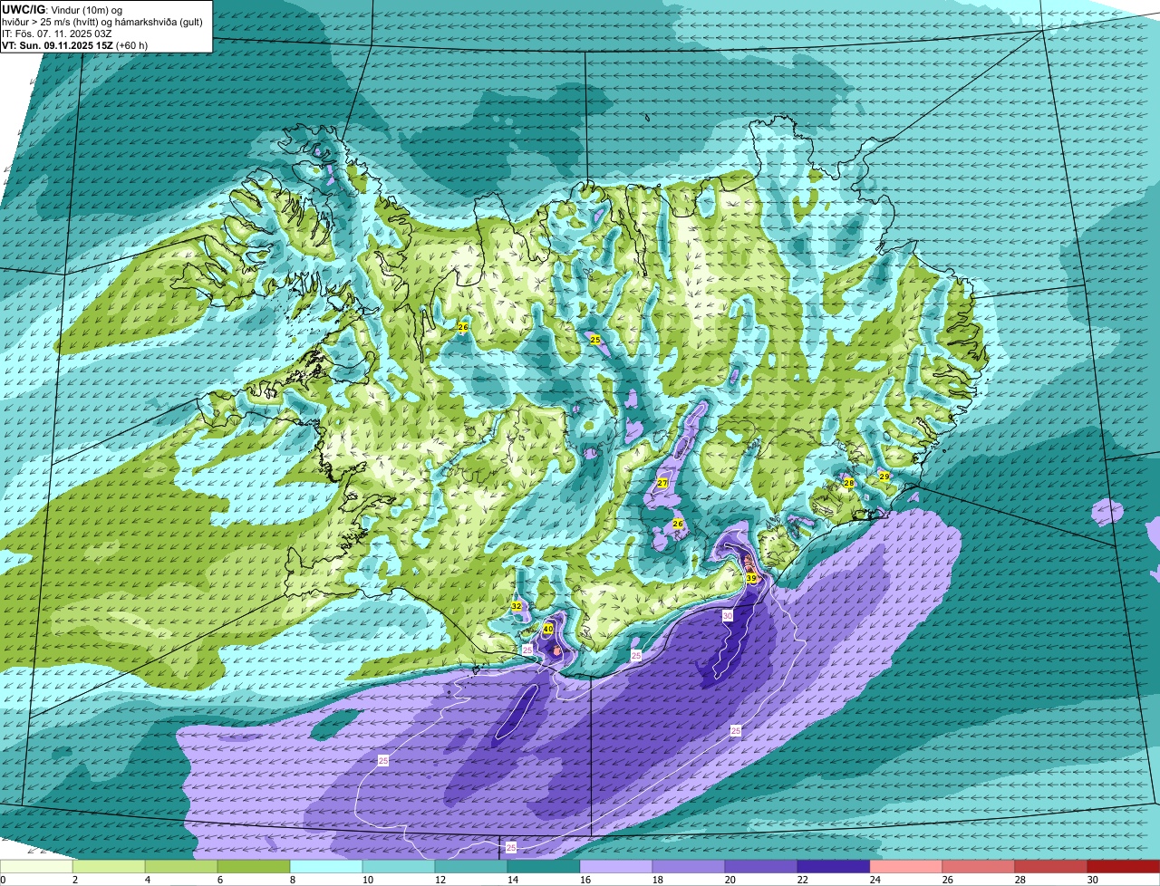Viewport: 1160px width, 886px height.
Task: Click the 'UWC/IG: Vindur (10m) og' title line
Action: 63,9
